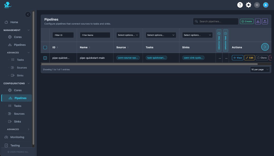Image resolution: width=274 pixels, height=156 pixels.
Task: Click the table horizontal scrollbar
Action: (149, 64)
